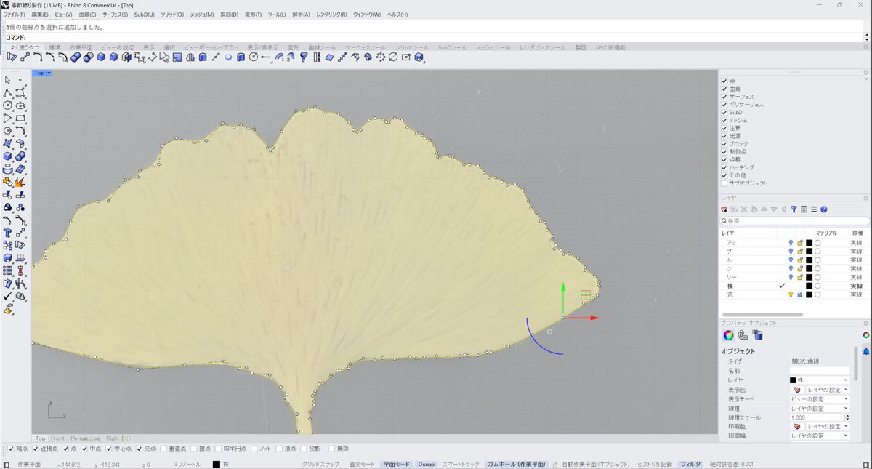Toggle スマートトラック in status bar
The width and height of the screenshot is (872, 469).
pyautogui.click(x=461, y=464)
